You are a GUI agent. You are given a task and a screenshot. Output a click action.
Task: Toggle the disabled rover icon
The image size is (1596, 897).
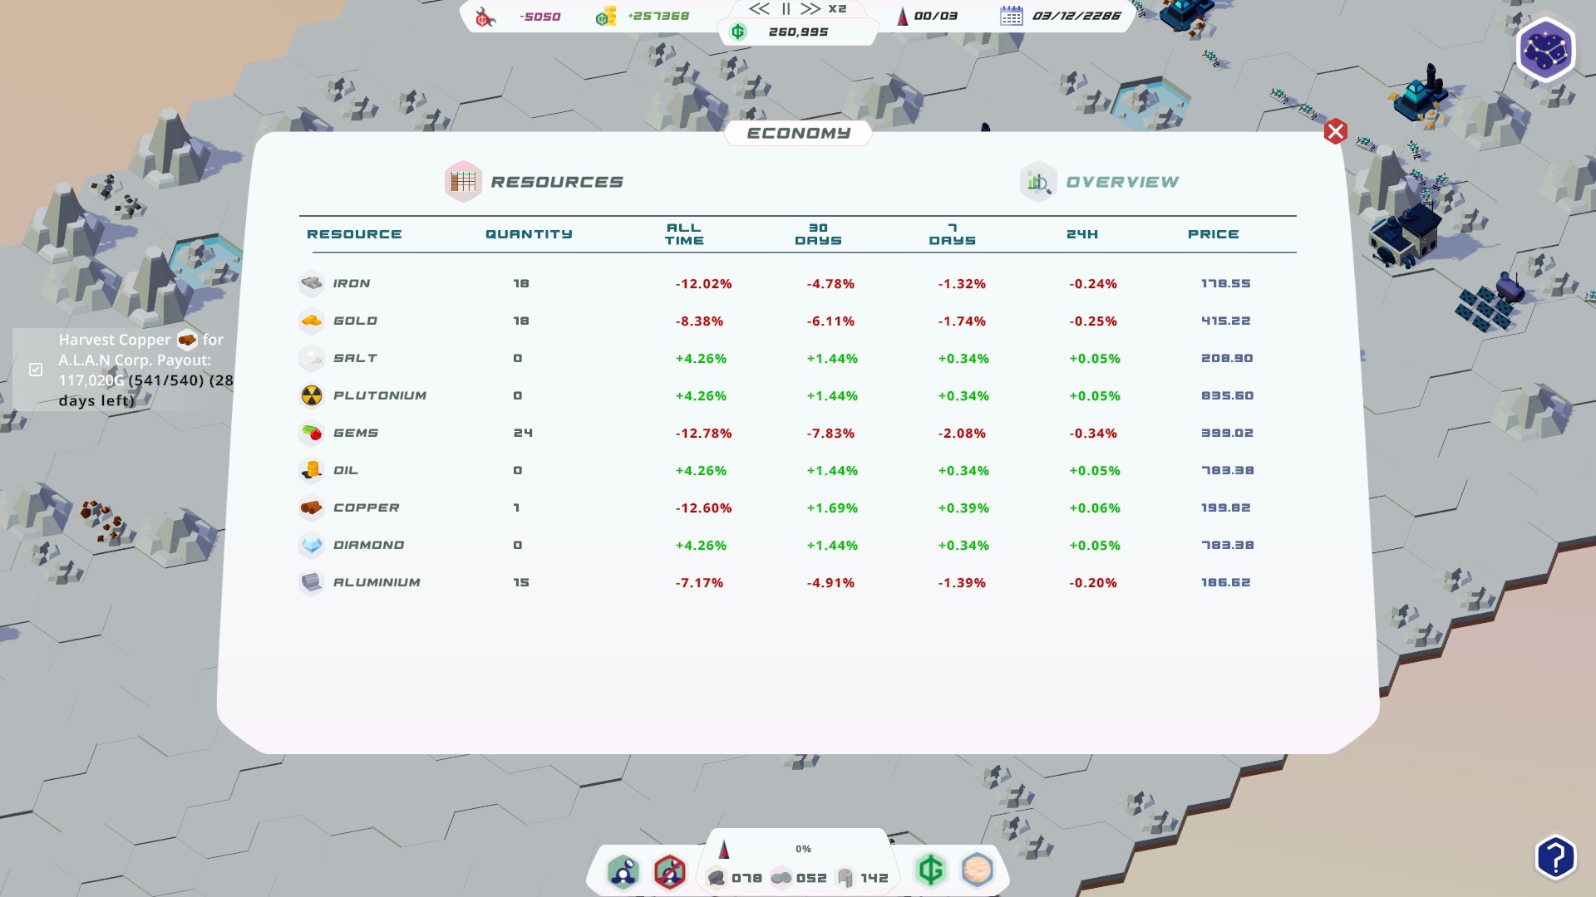[x=669, y=872]
